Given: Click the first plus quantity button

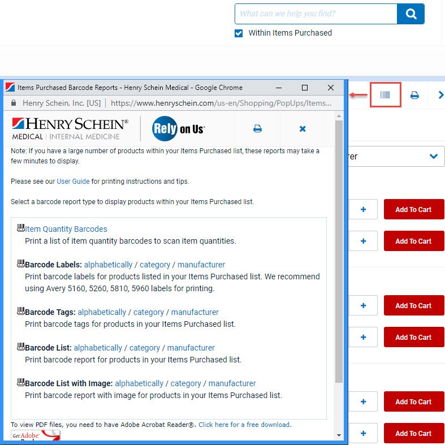Looking at the screenshot, I should coord(363,210).
